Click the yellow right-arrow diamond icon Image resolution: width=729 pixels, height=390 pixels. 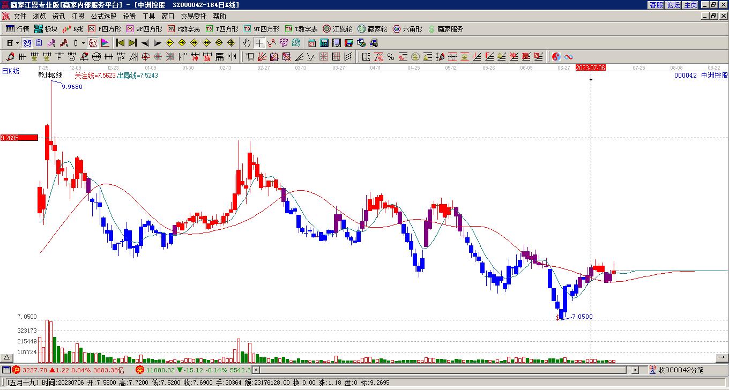(182, 43)
